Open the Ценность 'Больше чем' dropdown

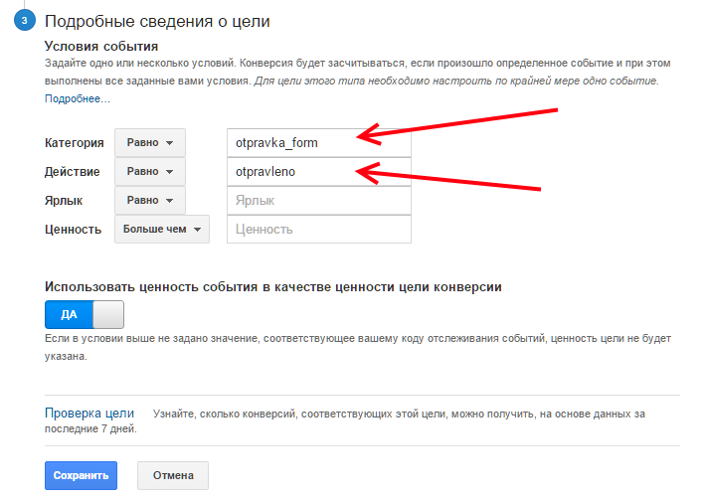click(162, 230)
